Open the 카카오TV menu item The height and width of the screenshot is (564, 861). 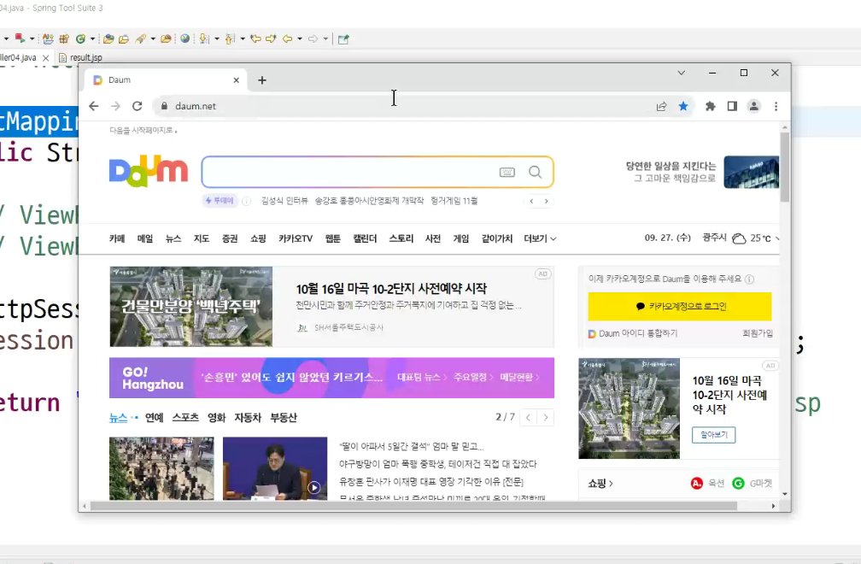click(296, 238)
